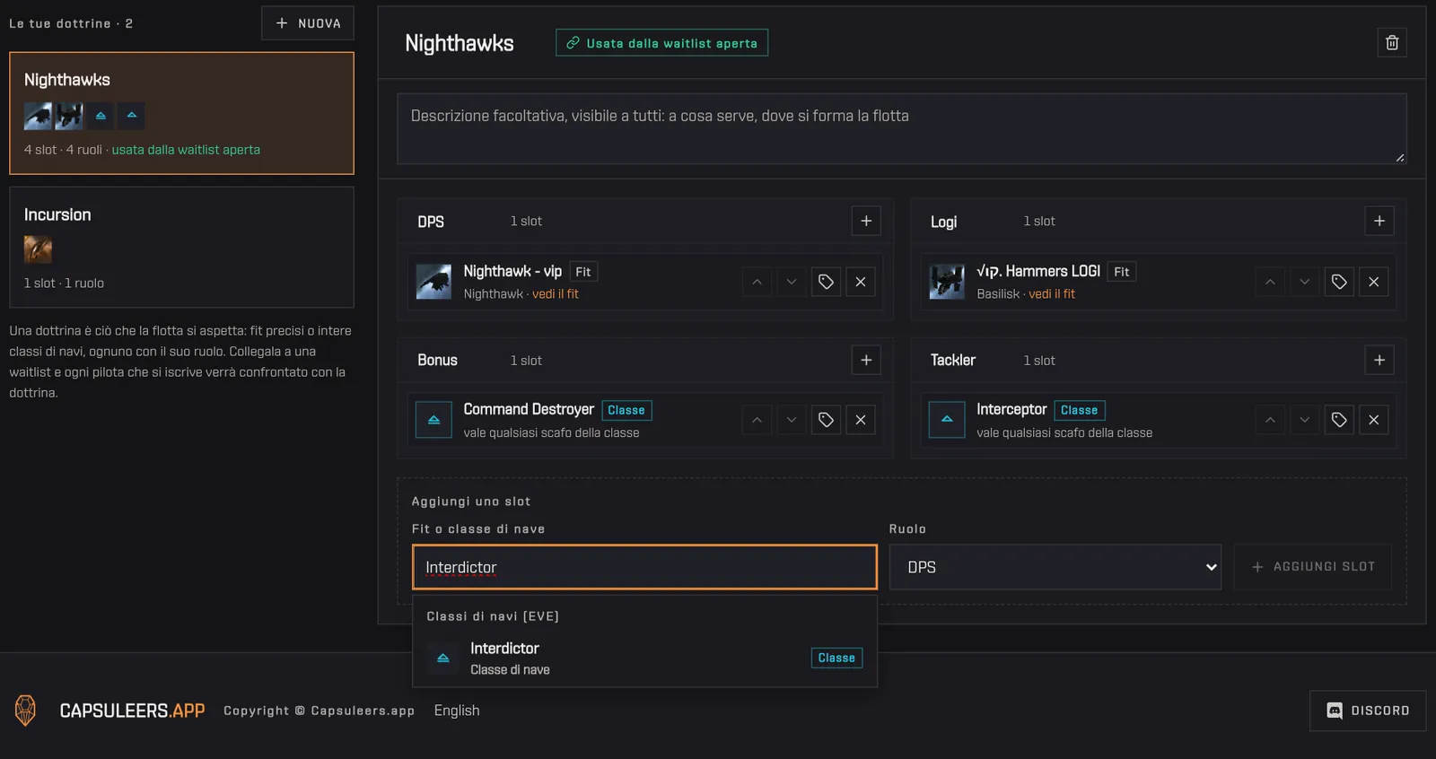Move the Interceptor slot down
This screenshot has height=759, width=1436.
(x=1305, y=420)
